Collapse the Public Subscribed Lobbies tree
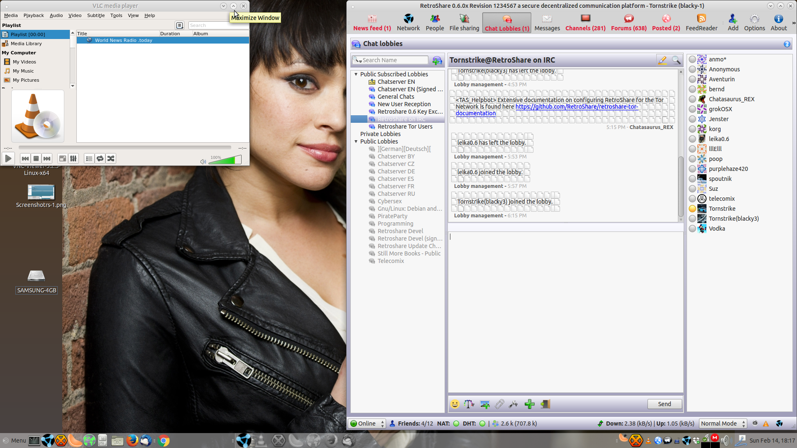The width and height of the screenshot is (797, 448). tap(356, 74)
